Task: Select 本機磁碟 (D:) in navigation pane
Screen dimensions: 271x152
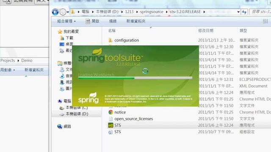Action: coord(77,114)
